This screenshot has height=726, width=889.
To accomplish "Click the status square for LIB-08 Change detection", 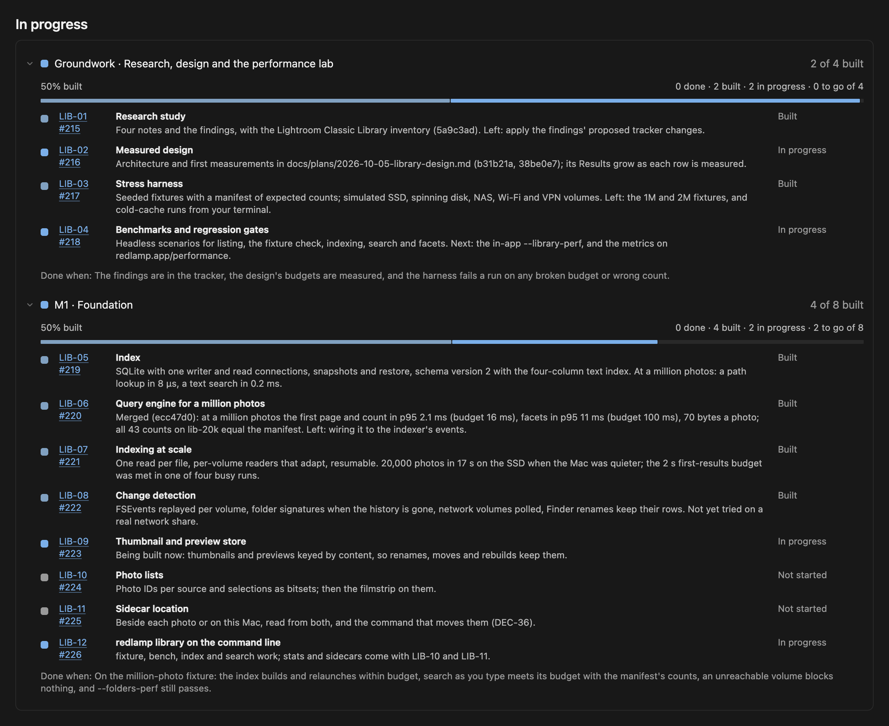I will coord(44,498).
